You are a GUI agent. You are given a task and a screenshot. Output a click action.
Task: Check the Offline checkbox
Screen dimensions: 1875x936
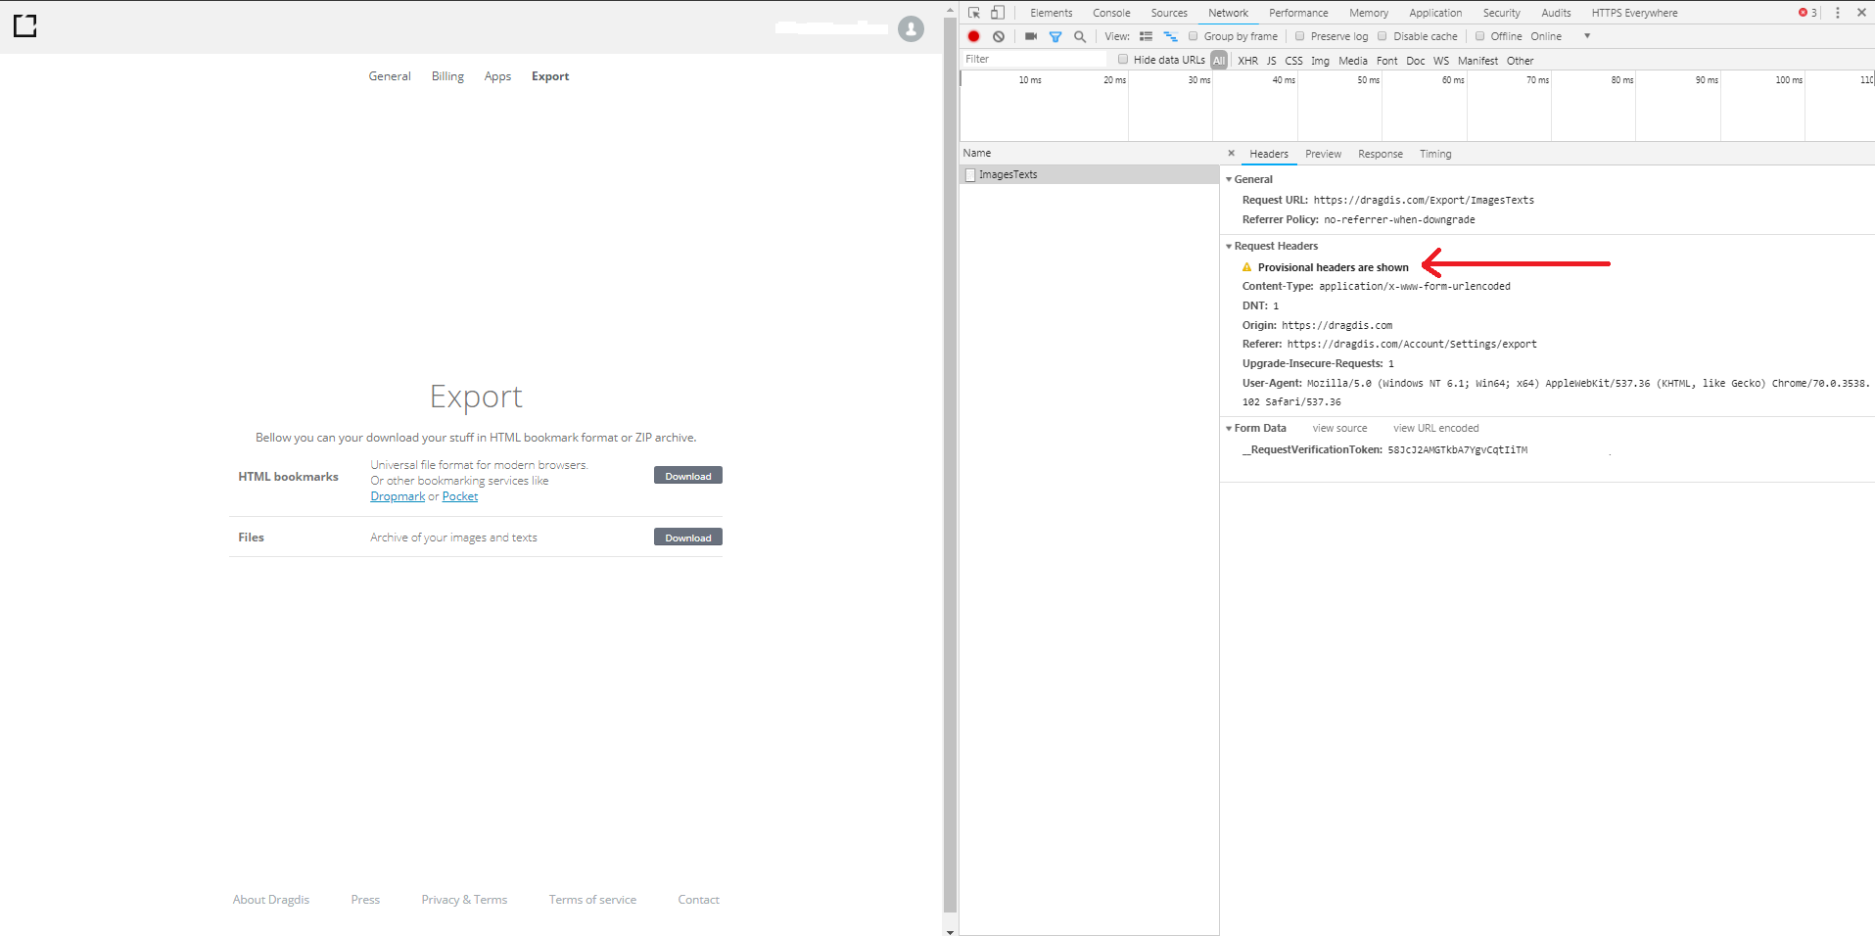(1479, 36)
